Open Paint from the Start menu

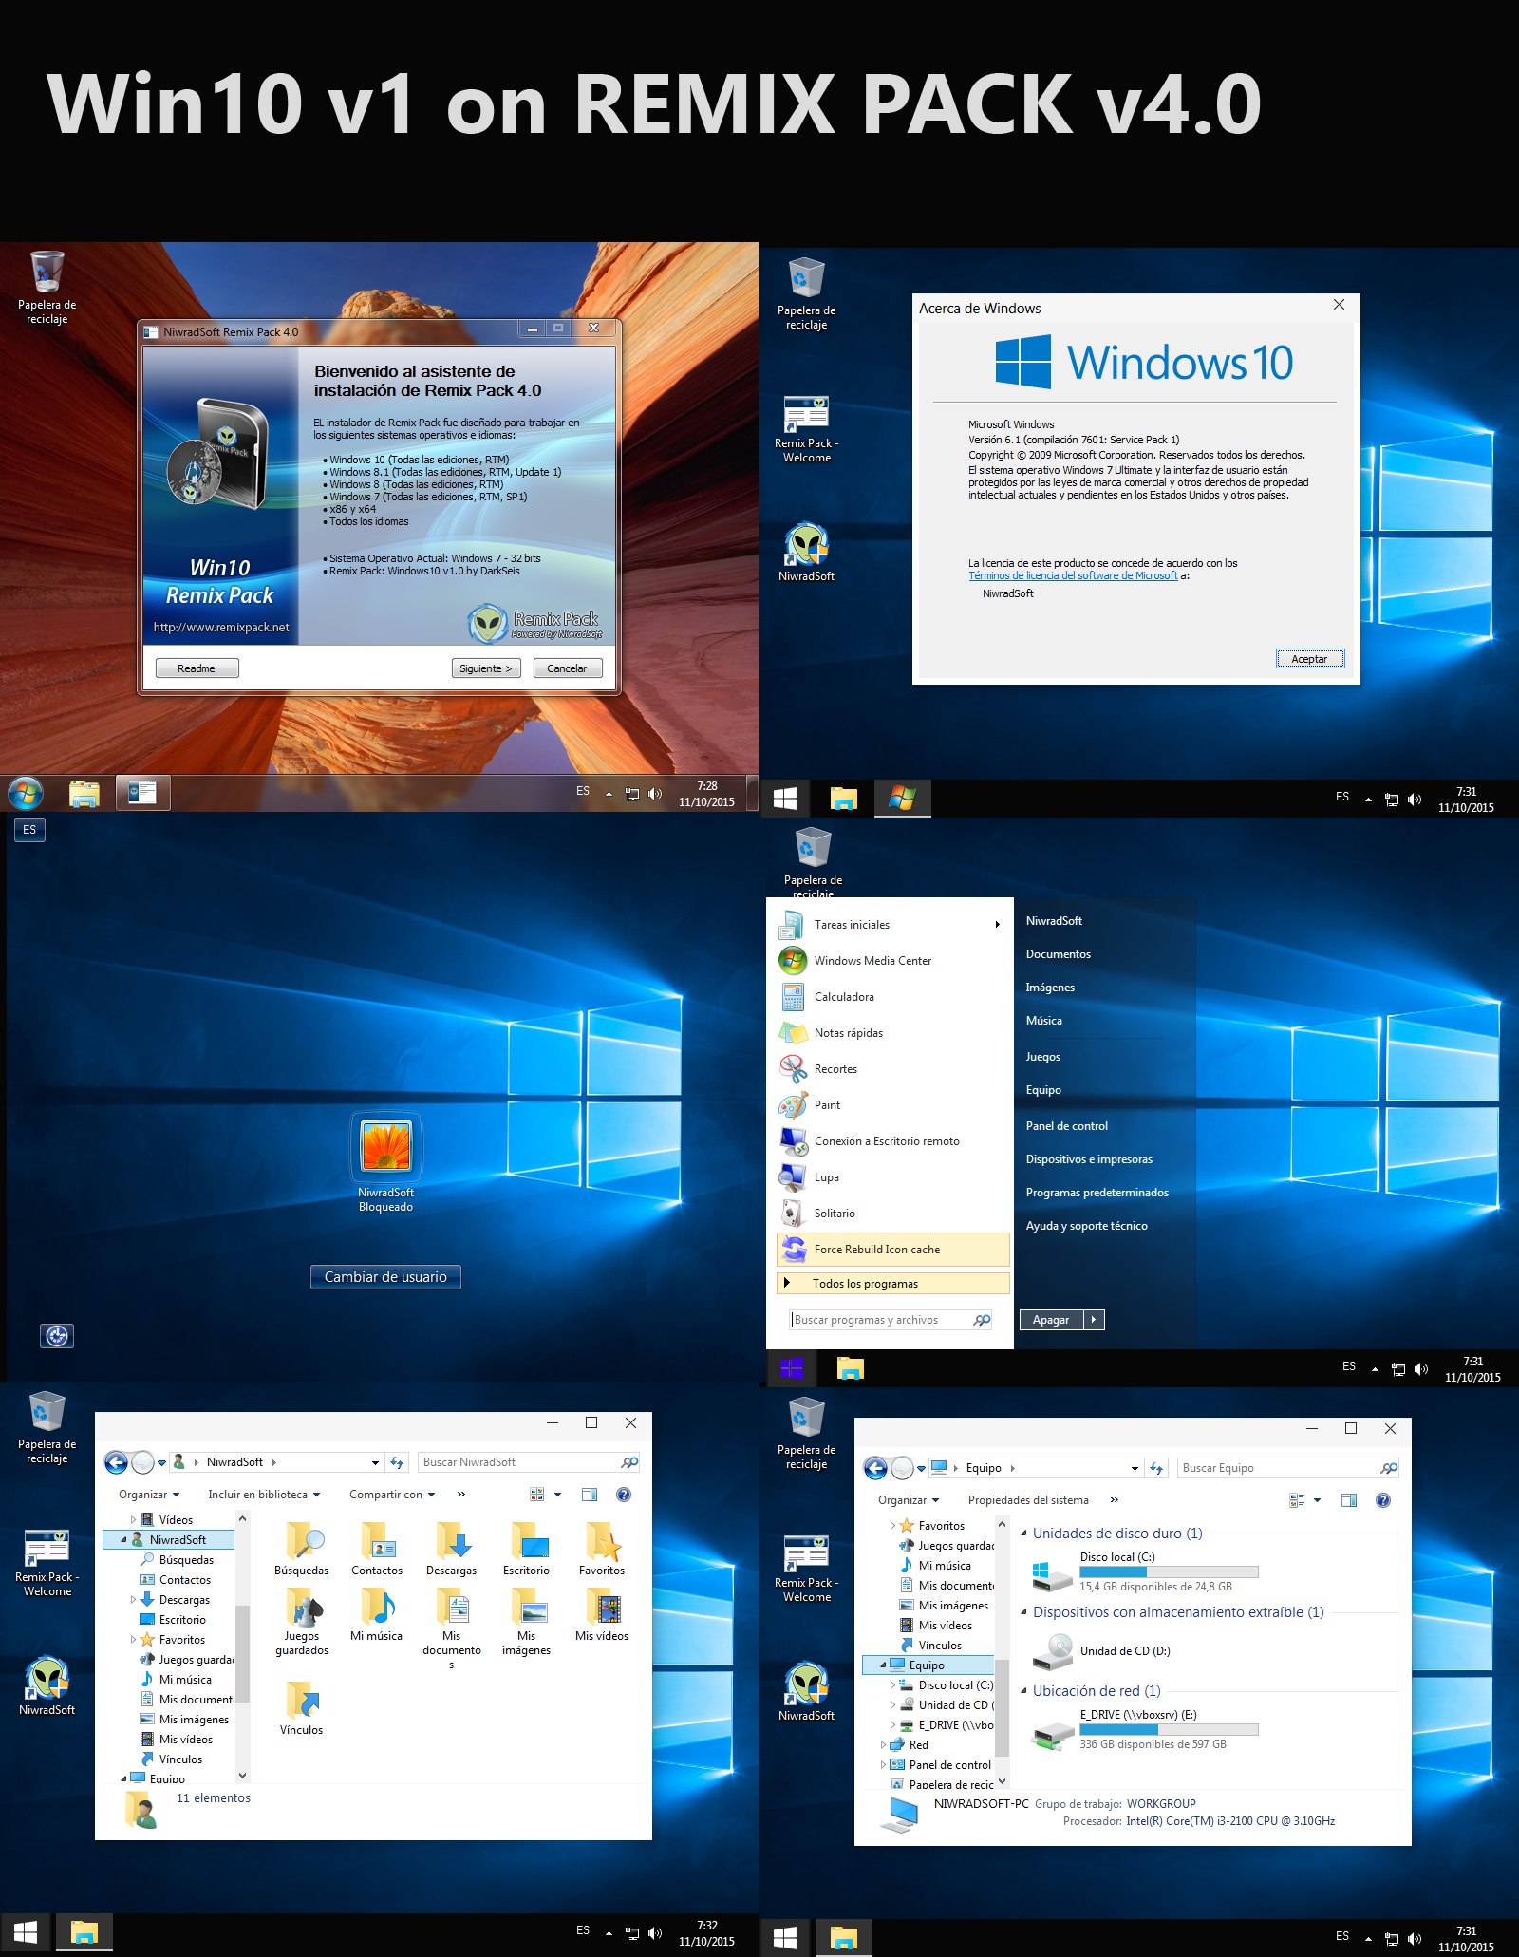(x=826, y=1104)
